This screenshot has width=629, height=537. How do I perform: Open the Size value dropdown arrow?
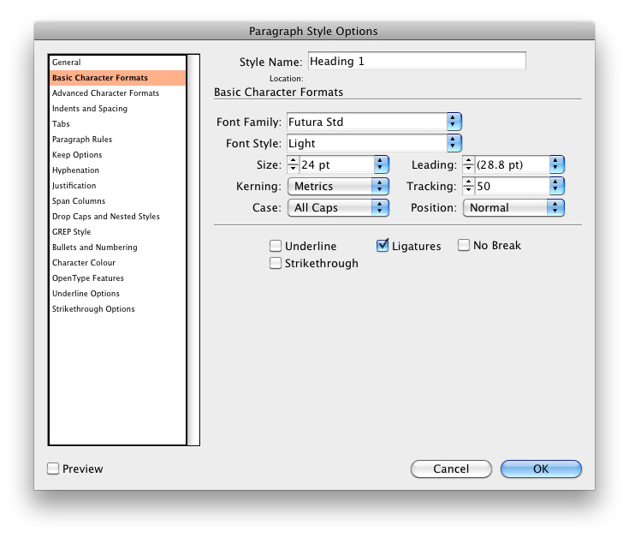[x=381, y=164]
